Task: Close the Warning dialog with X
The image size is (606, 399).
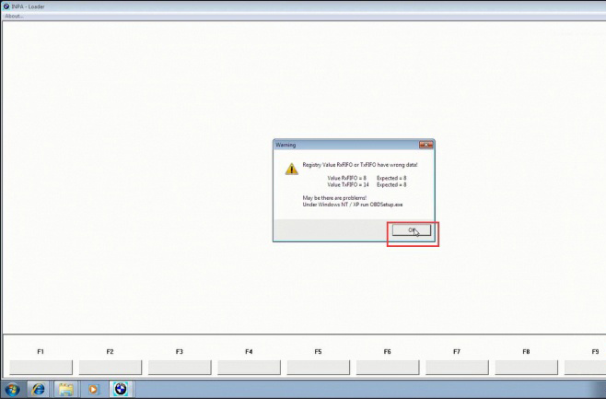Action: [425, 145]
